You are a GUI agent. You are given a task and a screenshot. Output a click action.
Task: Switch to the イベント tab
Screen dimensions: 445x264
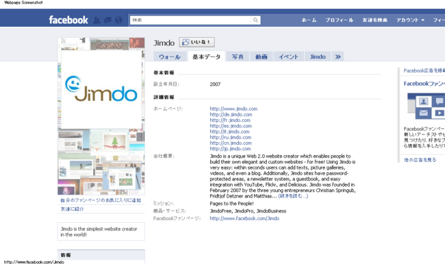click(288, 56)
